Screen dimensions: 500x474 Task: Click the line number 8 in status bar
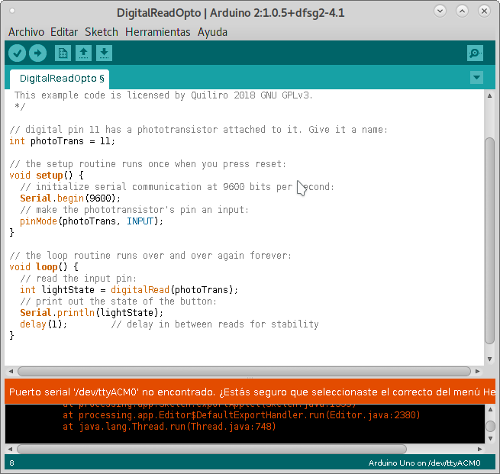[x=11, y=463]
